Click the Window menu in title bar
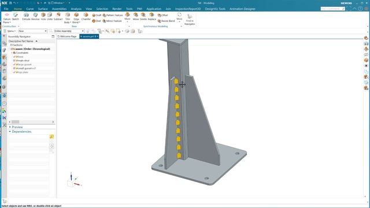Viewport: 370px width, 208px height. click(x=58, y=3)
